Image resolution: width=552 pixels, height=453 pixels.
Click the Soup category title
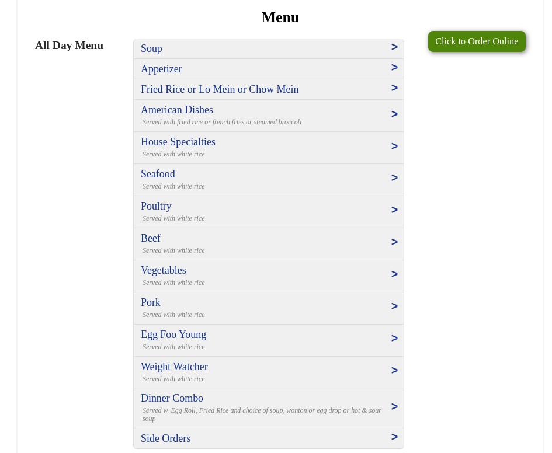tap(151, 48)
